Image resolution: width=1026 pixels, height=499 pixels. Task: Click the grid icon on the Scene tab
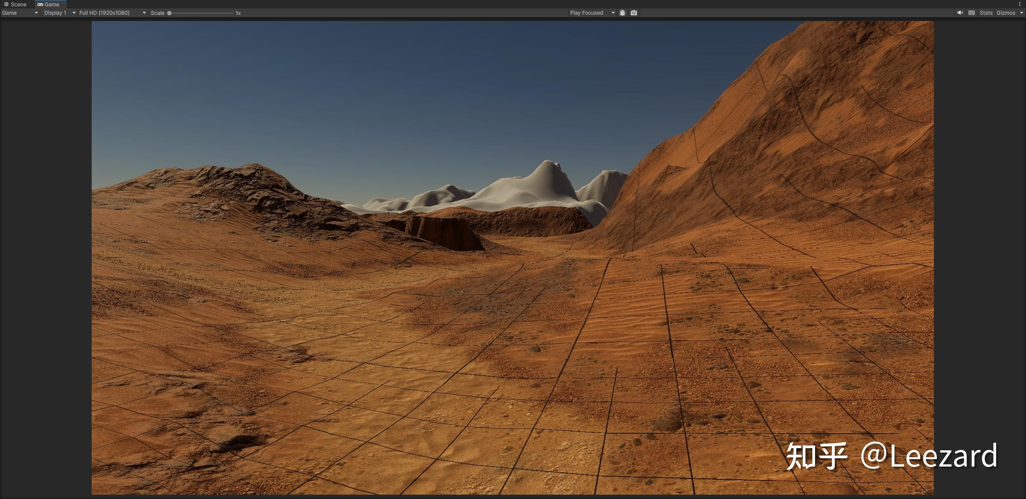(x=6, y=4)
